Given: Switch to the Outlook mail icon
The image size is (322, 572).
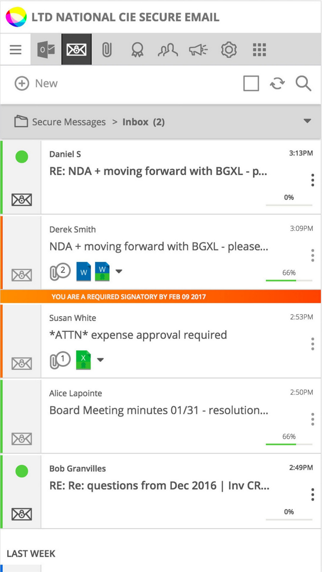Looking at the screenshot, I should coord(46,50).
